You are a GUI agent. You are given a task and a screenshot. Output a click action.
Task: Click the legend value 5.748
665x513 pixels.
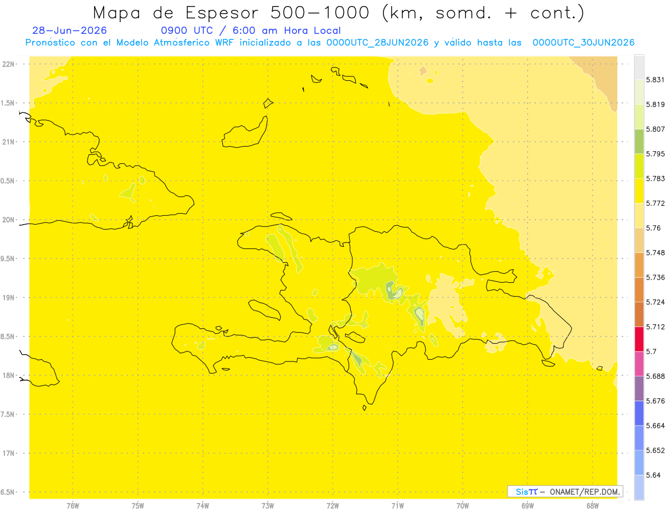coord(655,252)
